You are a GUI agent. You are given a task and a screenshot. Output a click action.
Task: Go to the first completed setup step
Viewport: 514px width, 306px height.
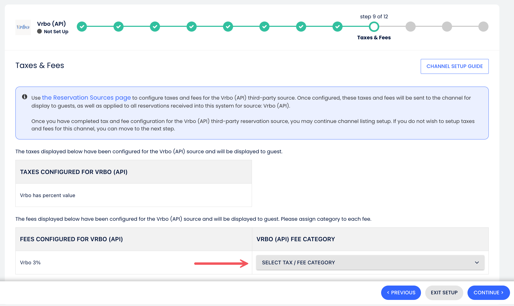click(x=82, y=27)
